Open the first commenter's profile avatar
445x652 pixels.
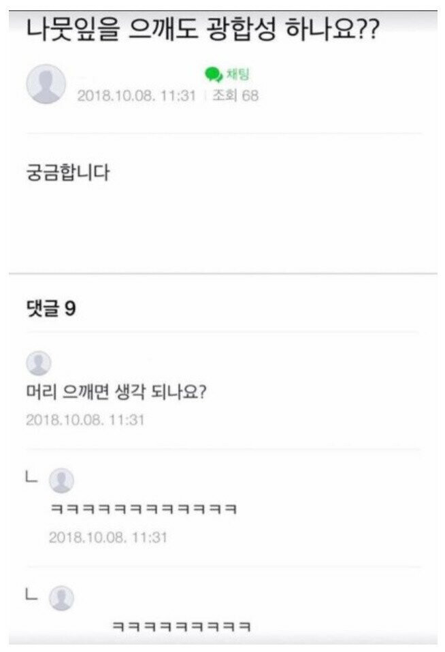(38, 364)
